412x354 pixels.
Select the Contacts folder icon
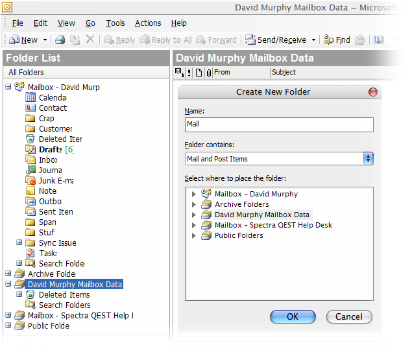click(30, 108)
